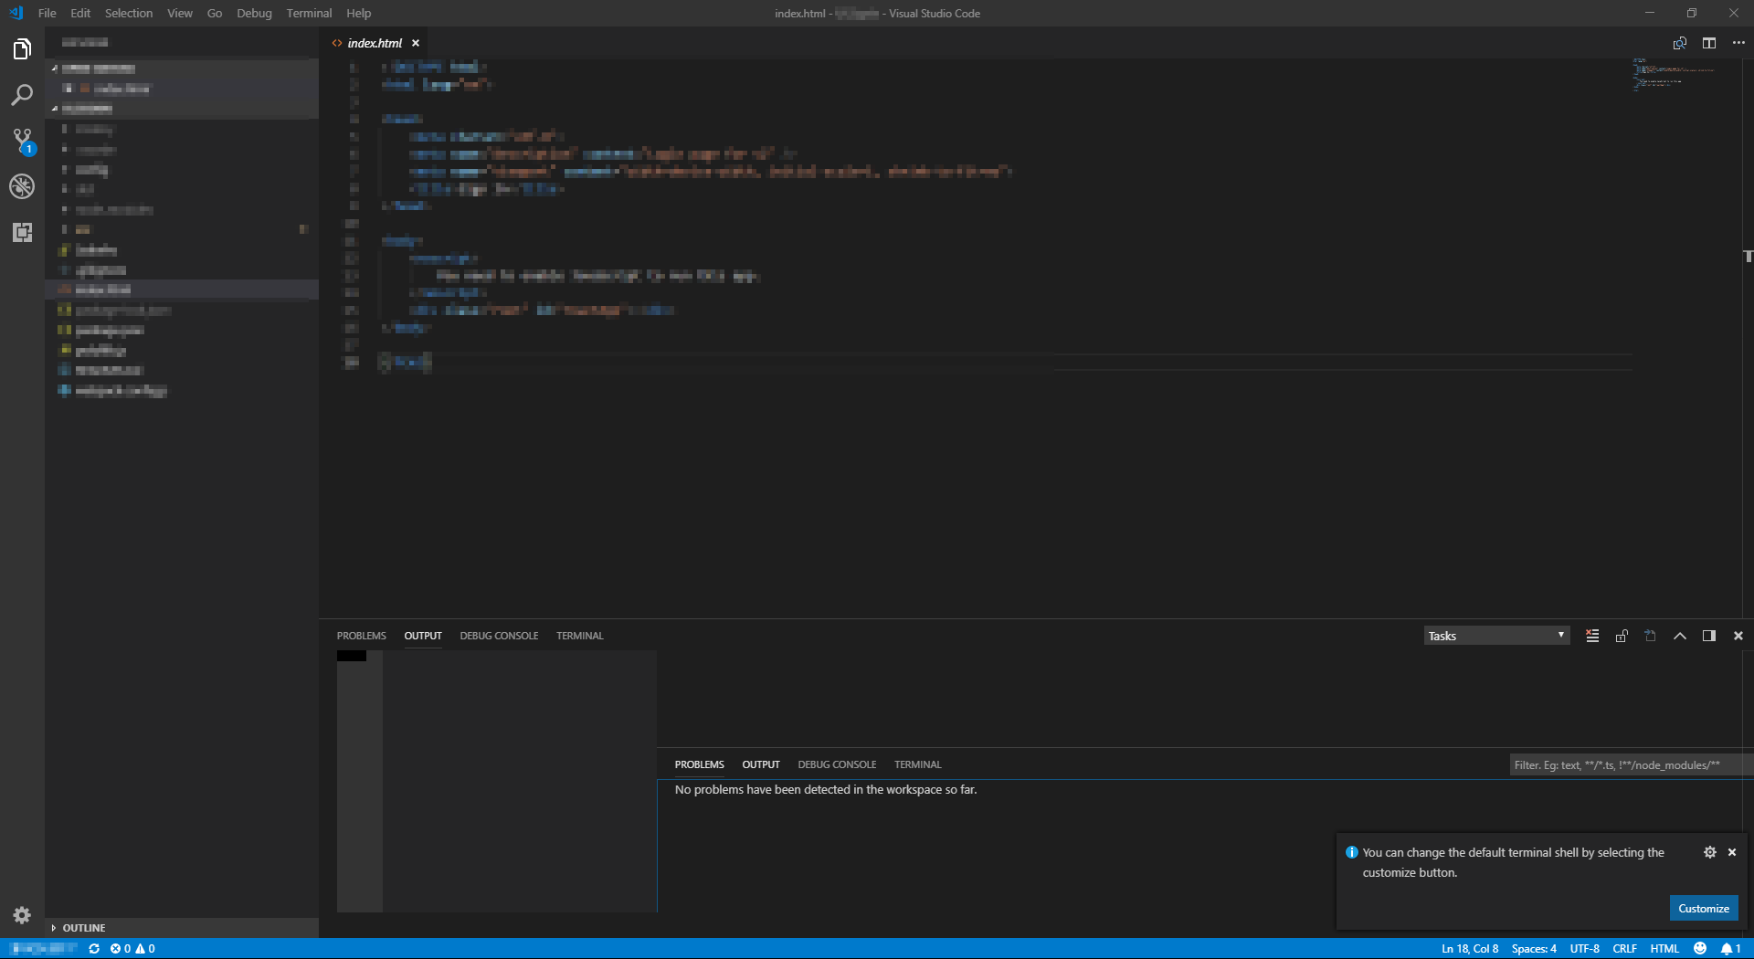Click the Open Log File icon
1754x959 pixels.
pos(1651,636)
